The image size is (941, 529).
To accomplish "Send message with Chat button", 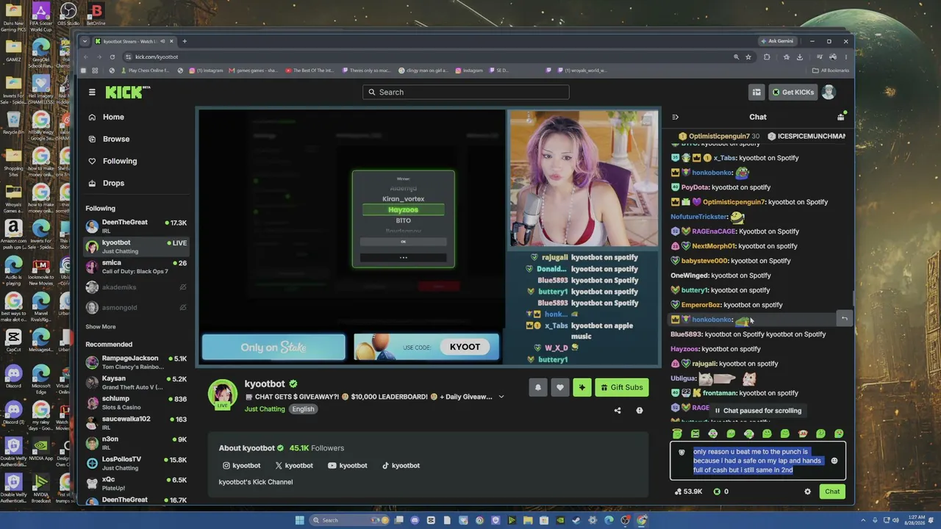I will (832, 492).
